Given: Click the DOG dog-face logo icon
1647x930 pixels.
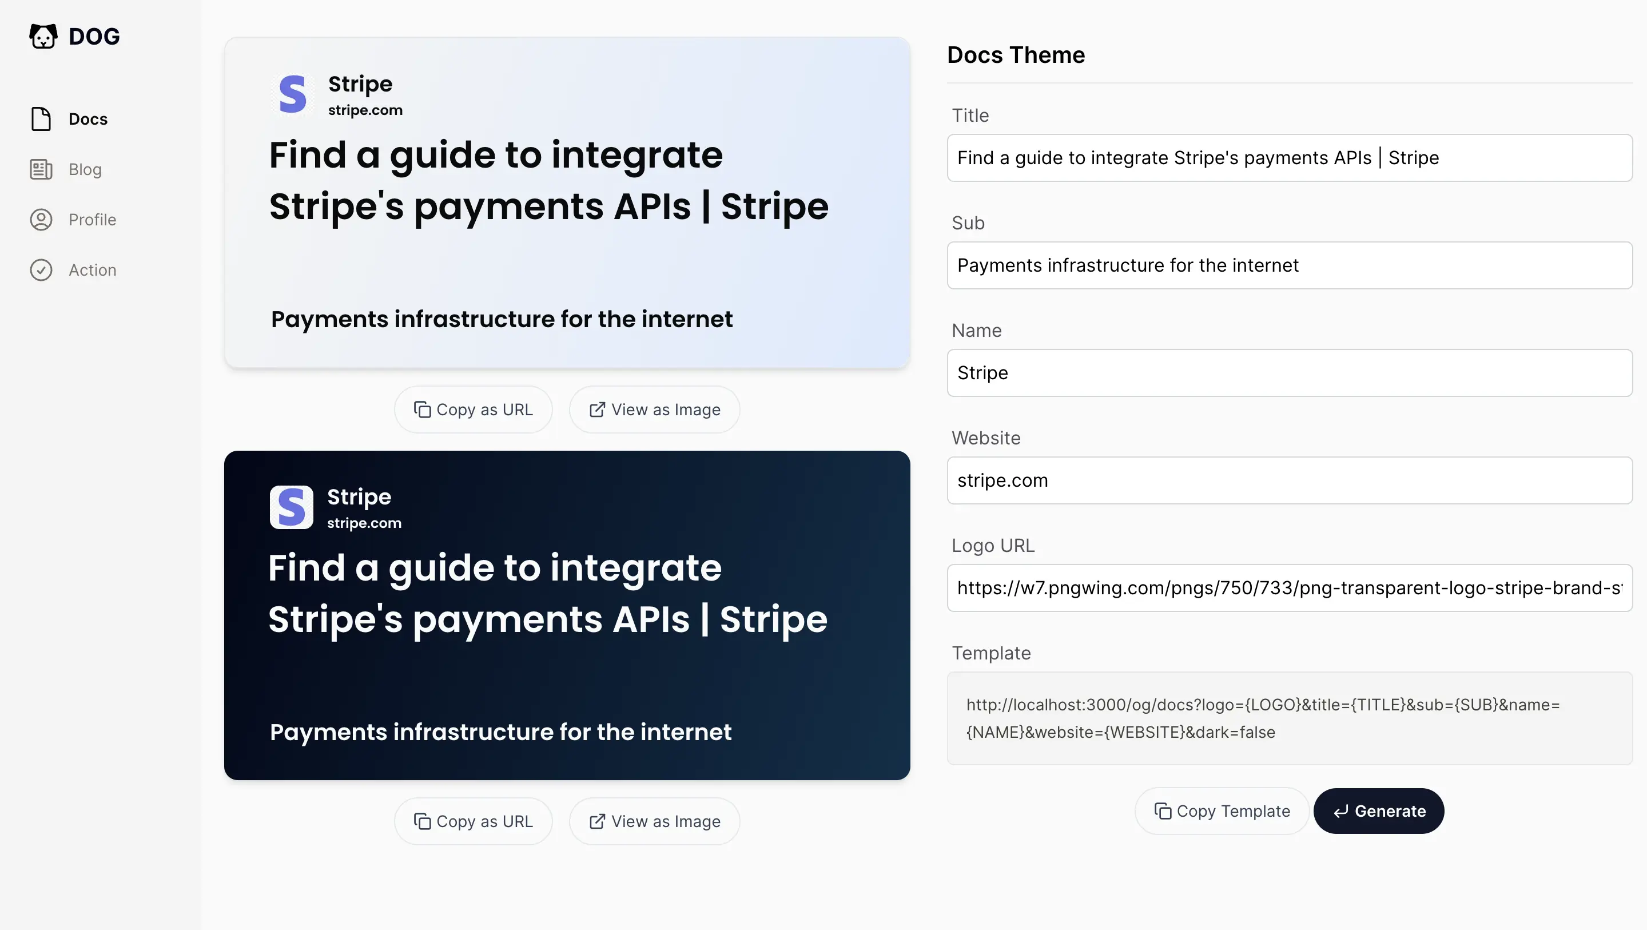Looking at the screenshot, I should point(43,37).
